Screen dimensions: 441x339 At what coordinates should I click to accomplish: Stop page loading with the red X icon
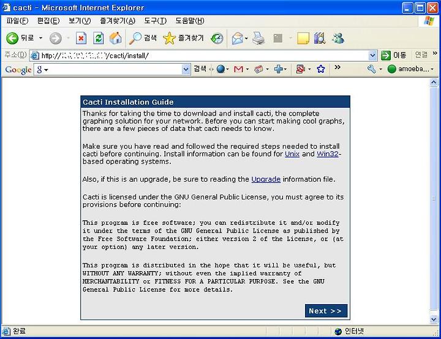[x=81, y=38]
